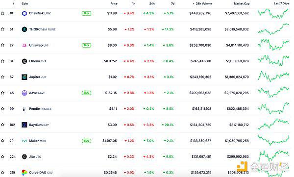Toggle the favorite star for Chainlink
This screenshot has width=294, height=177.
(x=2, y=13)
